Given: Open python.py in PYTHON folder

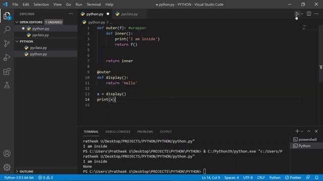Looking at the screenshot, I should pyautogui.click(x=46, y=54).
